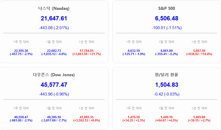Click the 다우존스 (Dow Jones) card title
The height and width of the screenshot is (130, 221).
tap(54, 75)
